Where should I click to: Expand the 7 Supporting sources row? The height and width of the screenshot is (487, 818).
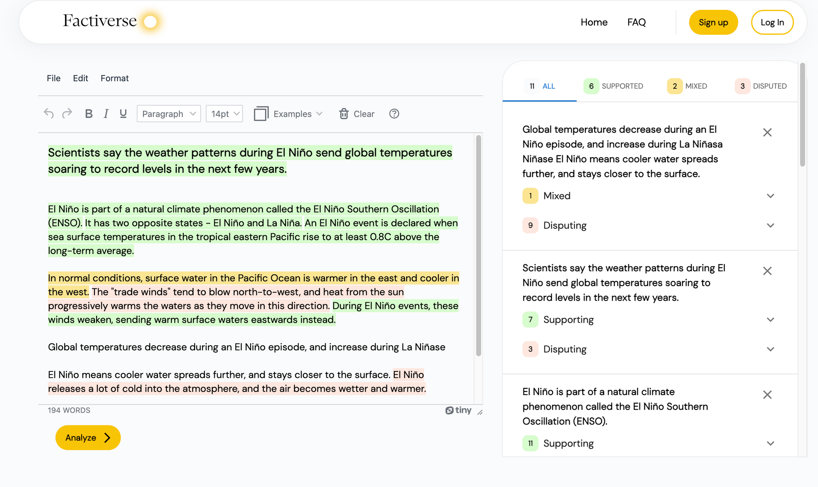tap(770, 320)
